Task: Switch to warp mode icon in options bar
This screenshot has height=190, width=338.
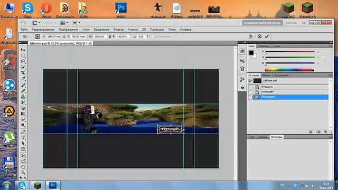Action: click(250, 36)
